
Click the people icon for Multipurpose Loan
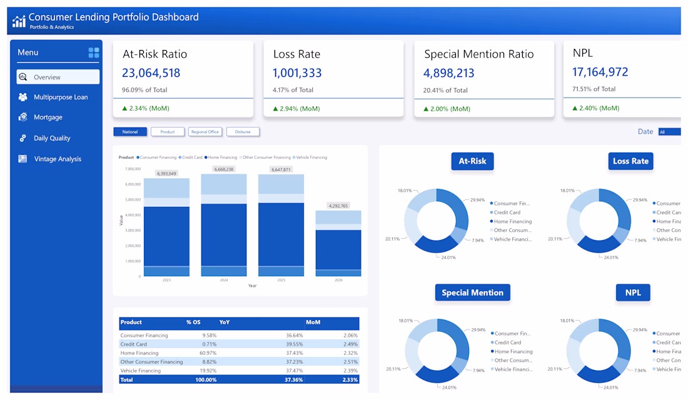click(23, 97)
